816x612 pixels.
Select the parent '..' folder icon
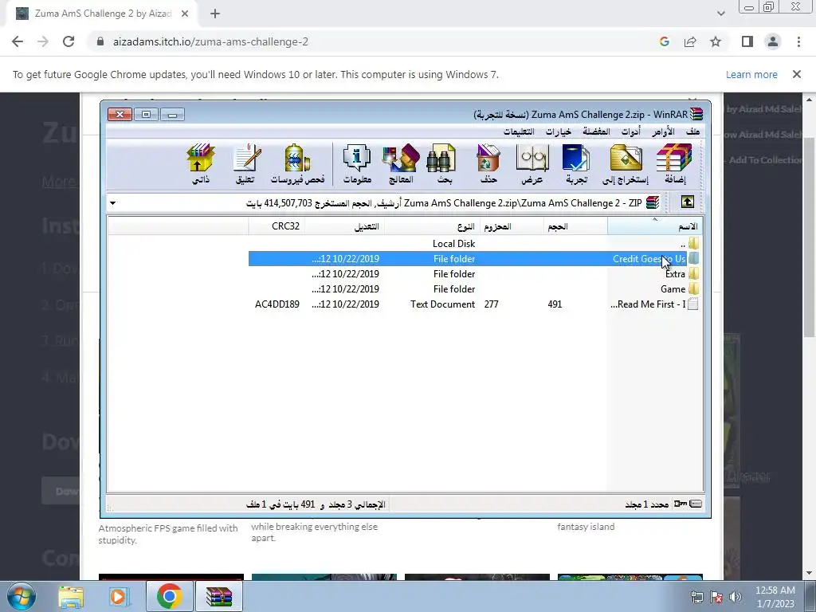tap(693, 243)
